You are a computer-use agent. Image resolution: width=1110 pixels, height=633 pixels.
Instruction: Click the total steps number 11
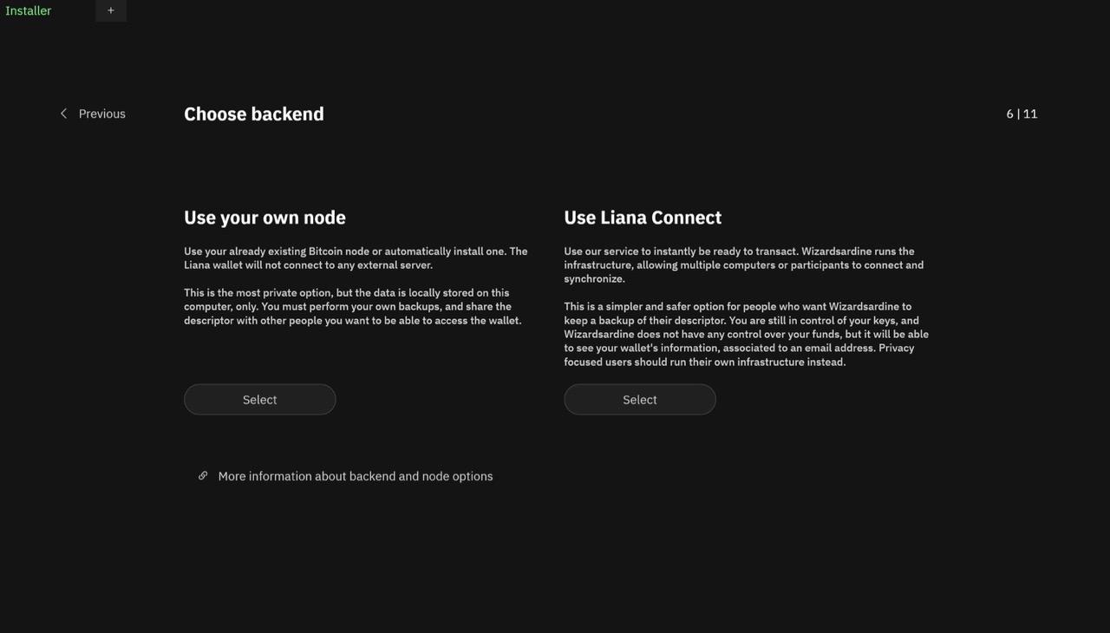click(1030, 114)
